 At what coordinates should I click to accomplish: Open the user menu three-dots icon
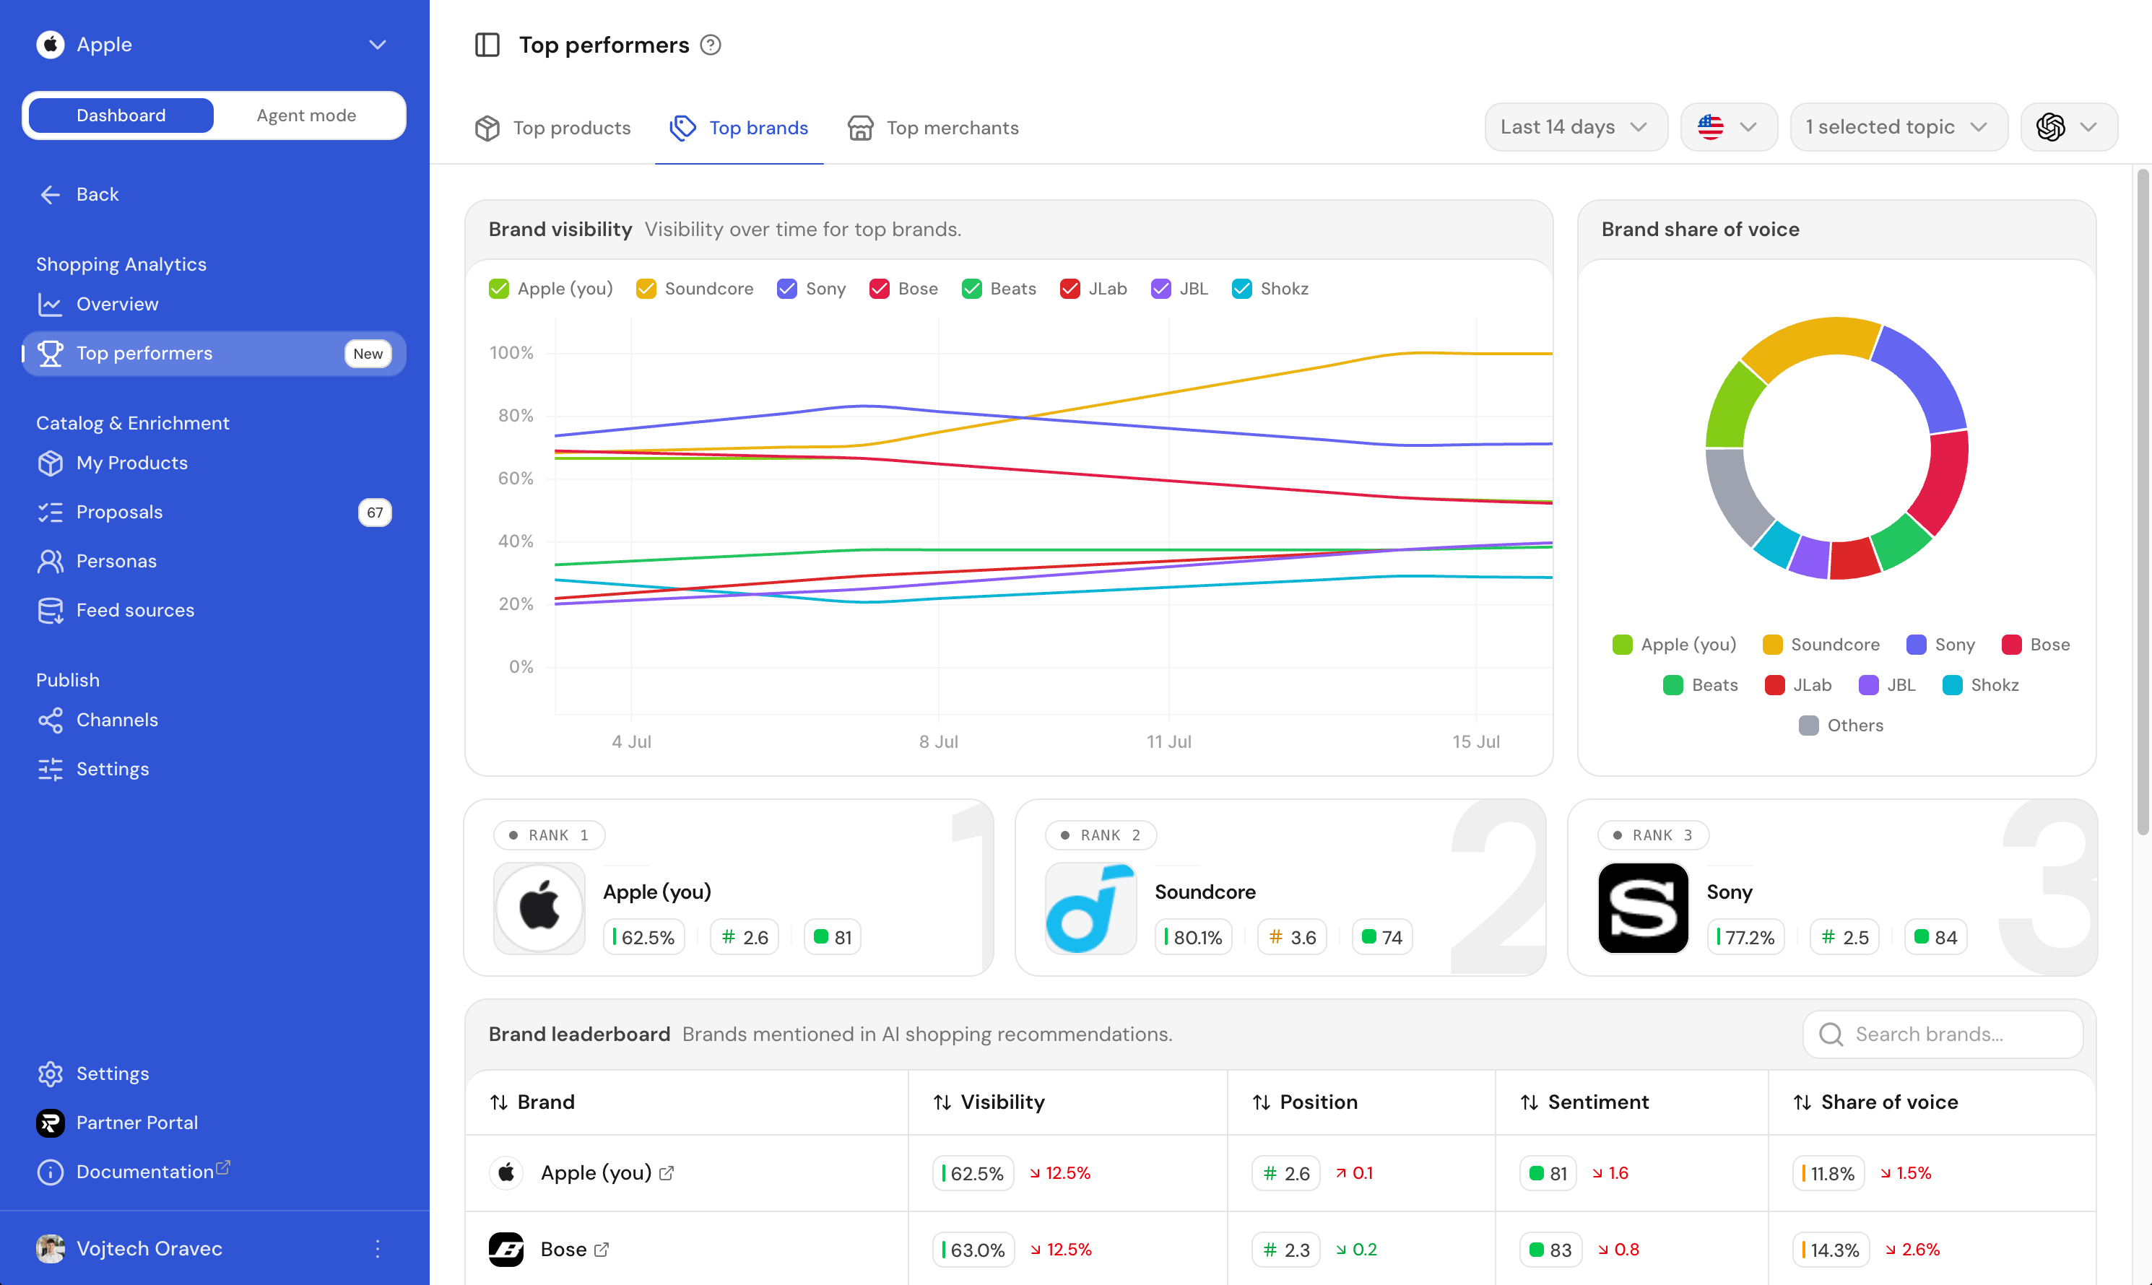378,1249
